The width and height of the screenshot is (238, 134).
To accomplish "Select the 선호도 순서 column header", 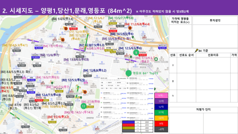I will tap(186, 55).
